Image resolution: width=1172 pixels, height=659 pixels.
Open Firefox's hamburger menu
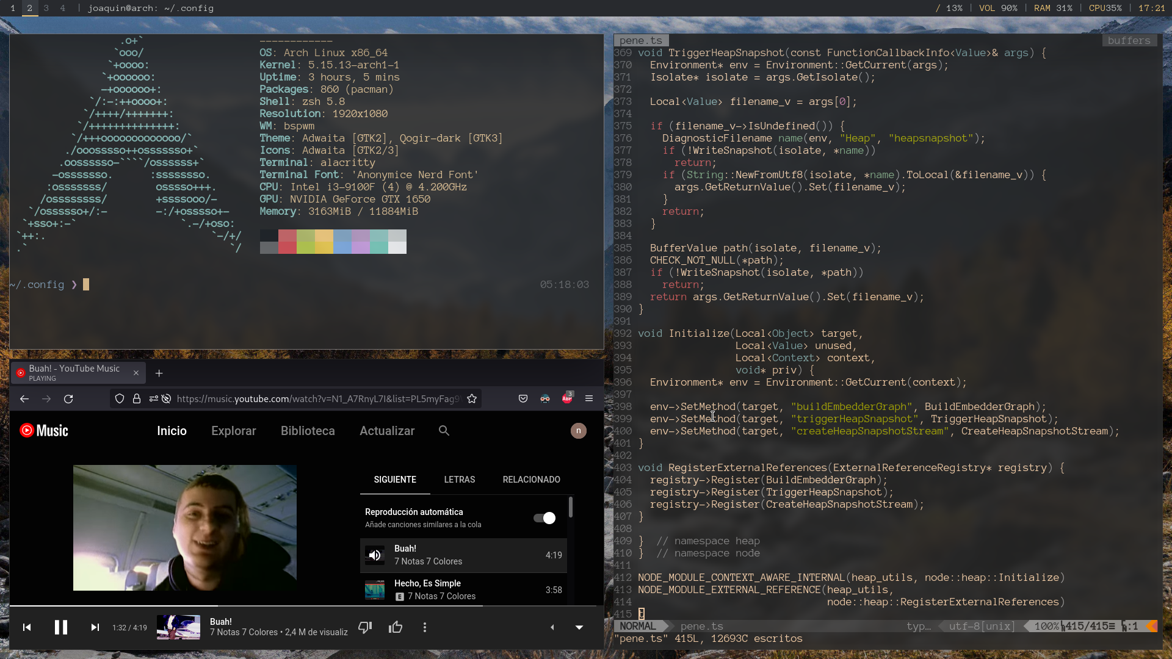[589, 398]
